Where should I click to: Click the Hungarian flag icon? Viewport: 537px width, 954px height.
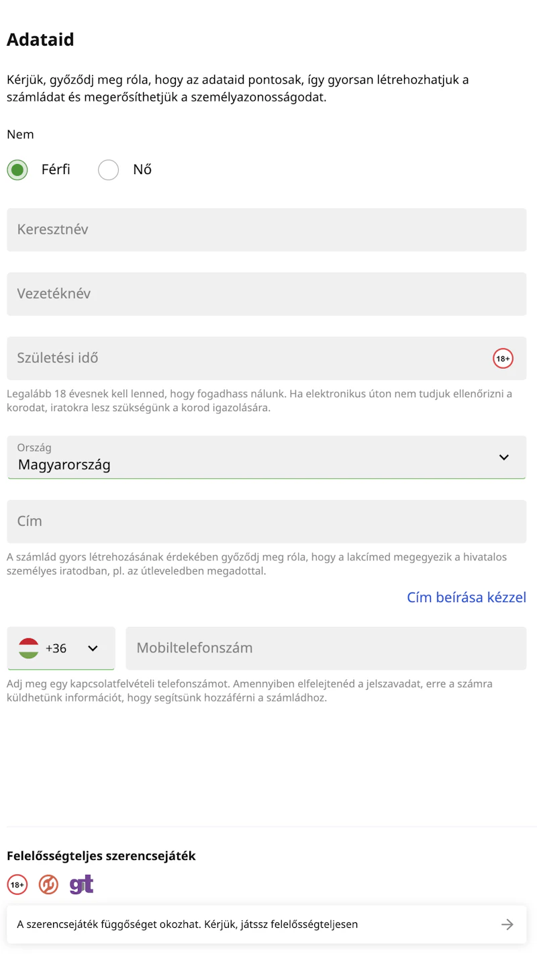[28, 648]
